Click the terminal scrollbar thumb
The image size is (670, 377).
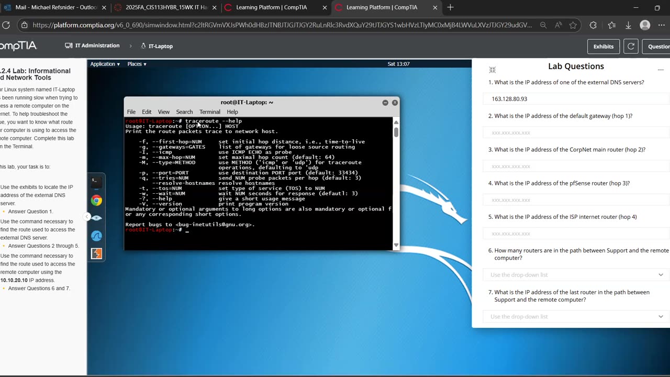click(x=396, y=132)
